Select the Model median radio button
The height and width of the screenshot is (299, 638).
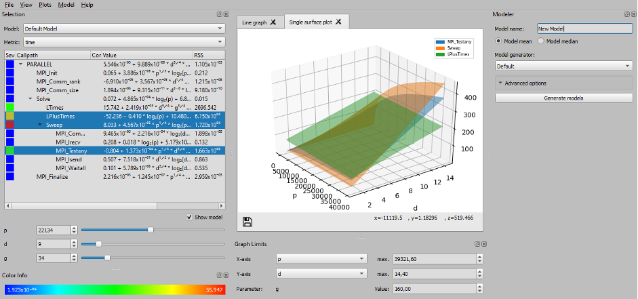[x=541, y=41]
